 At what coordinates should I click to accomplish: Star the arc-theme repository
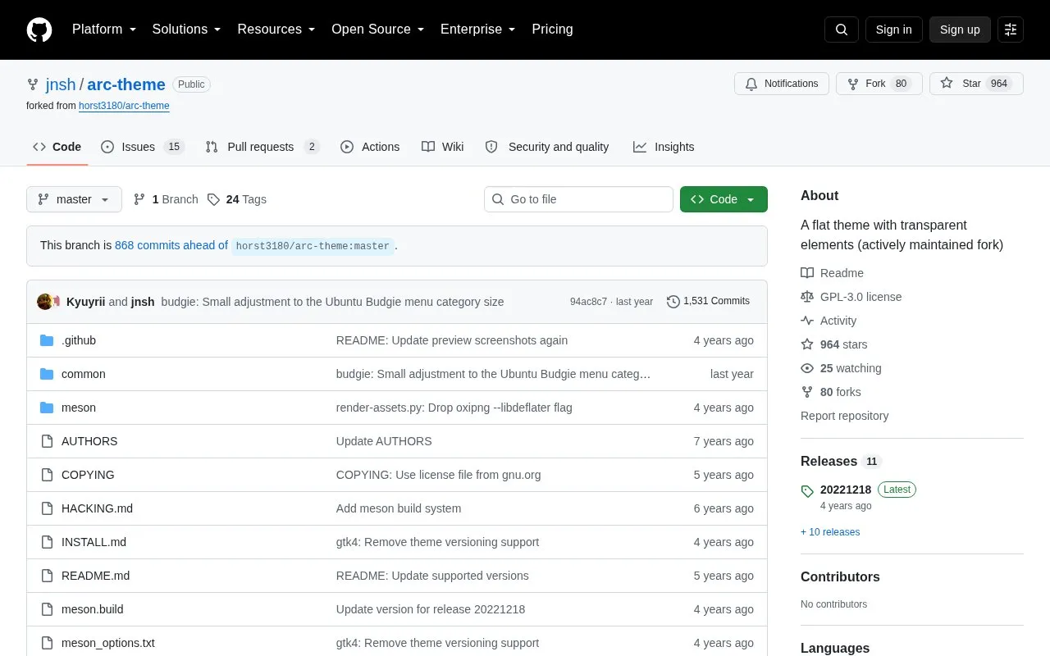976,84
